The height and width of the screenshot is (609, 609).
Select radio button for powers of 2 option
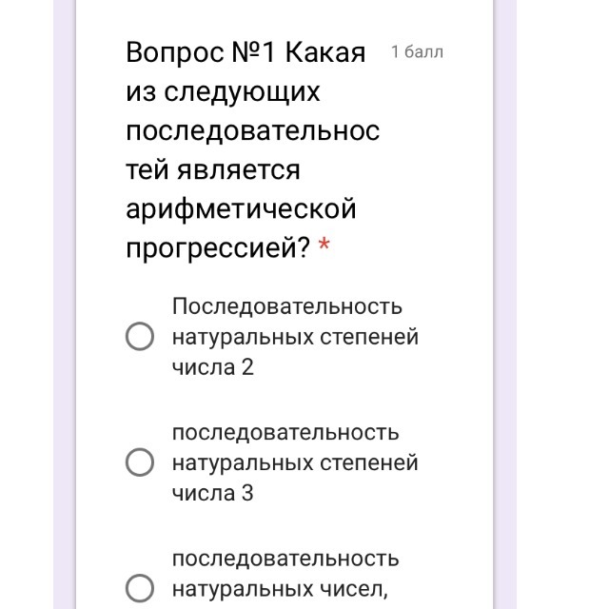click(140, 337)
